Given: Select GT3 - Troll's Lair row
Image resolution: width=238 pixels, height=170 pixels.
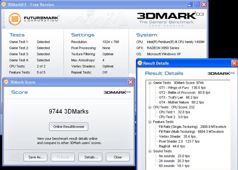Looking at the screenshot, I should coord(178,97).
